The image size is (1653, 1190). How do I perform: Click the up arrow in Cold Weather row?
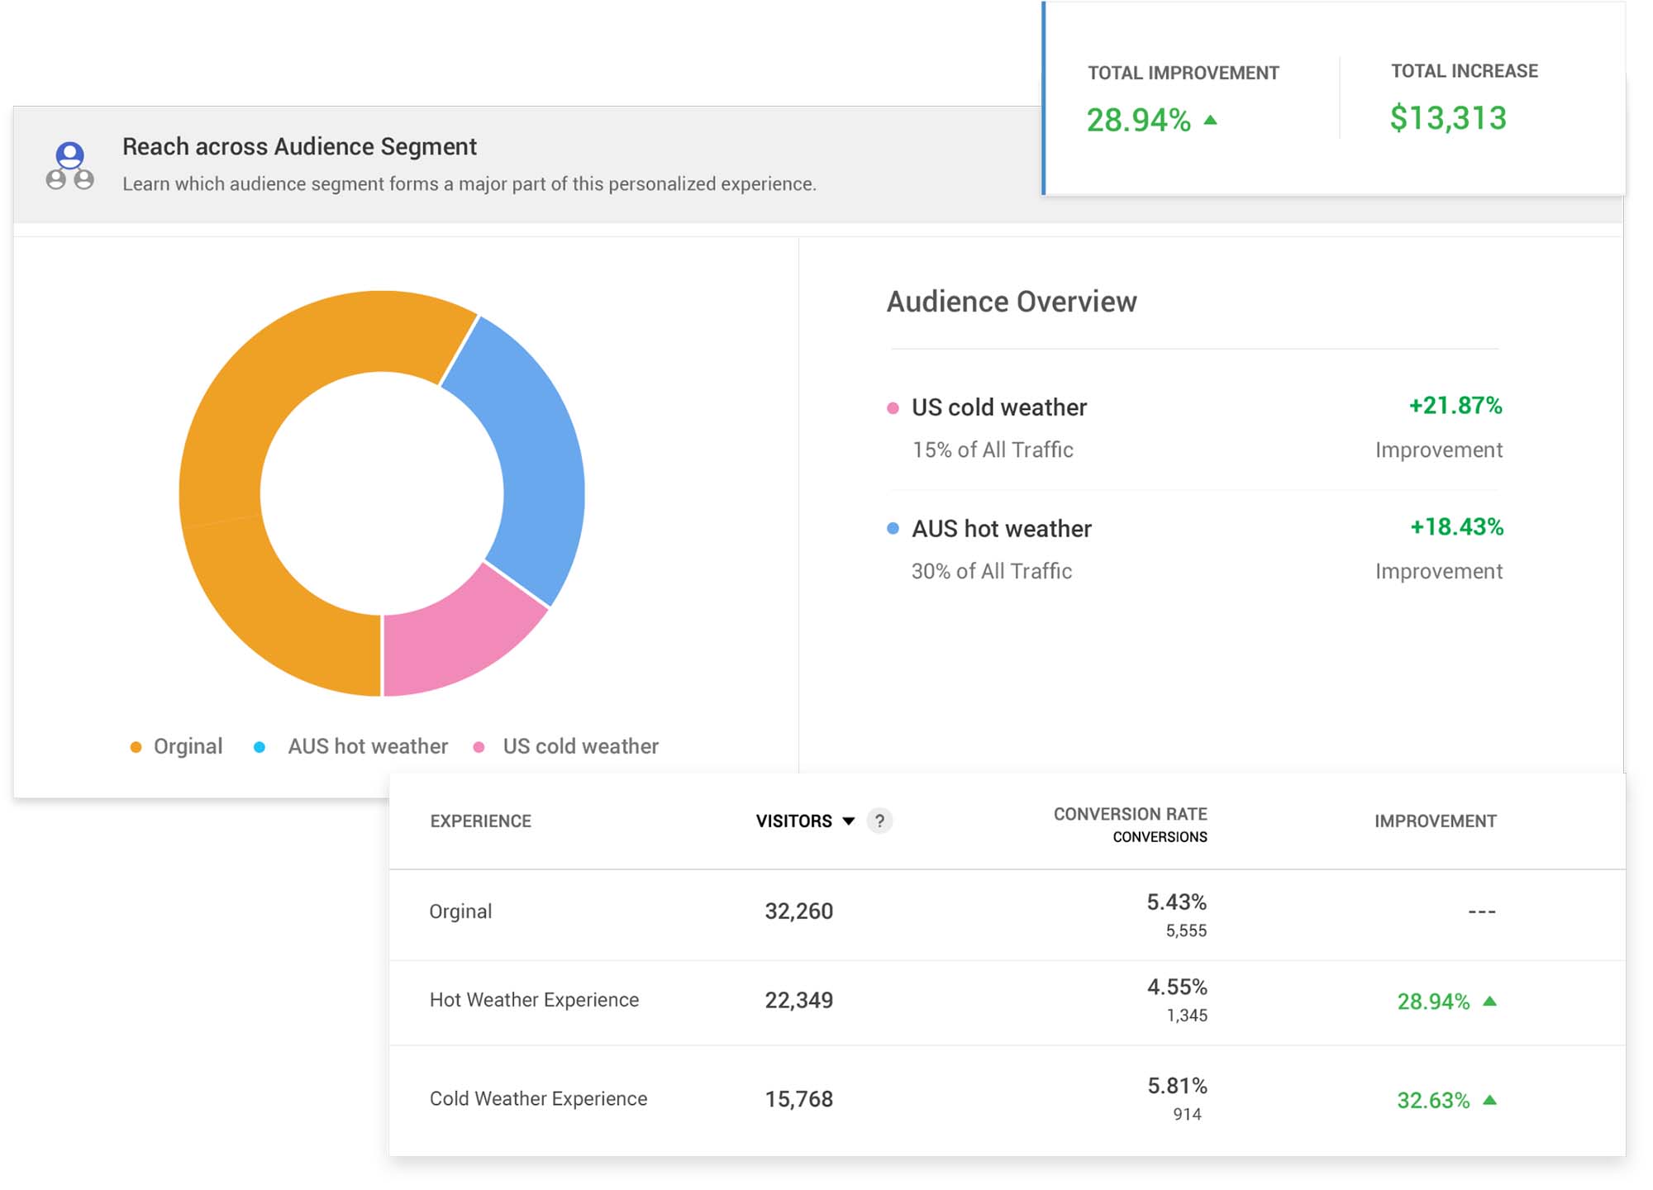(1489, 1100)
